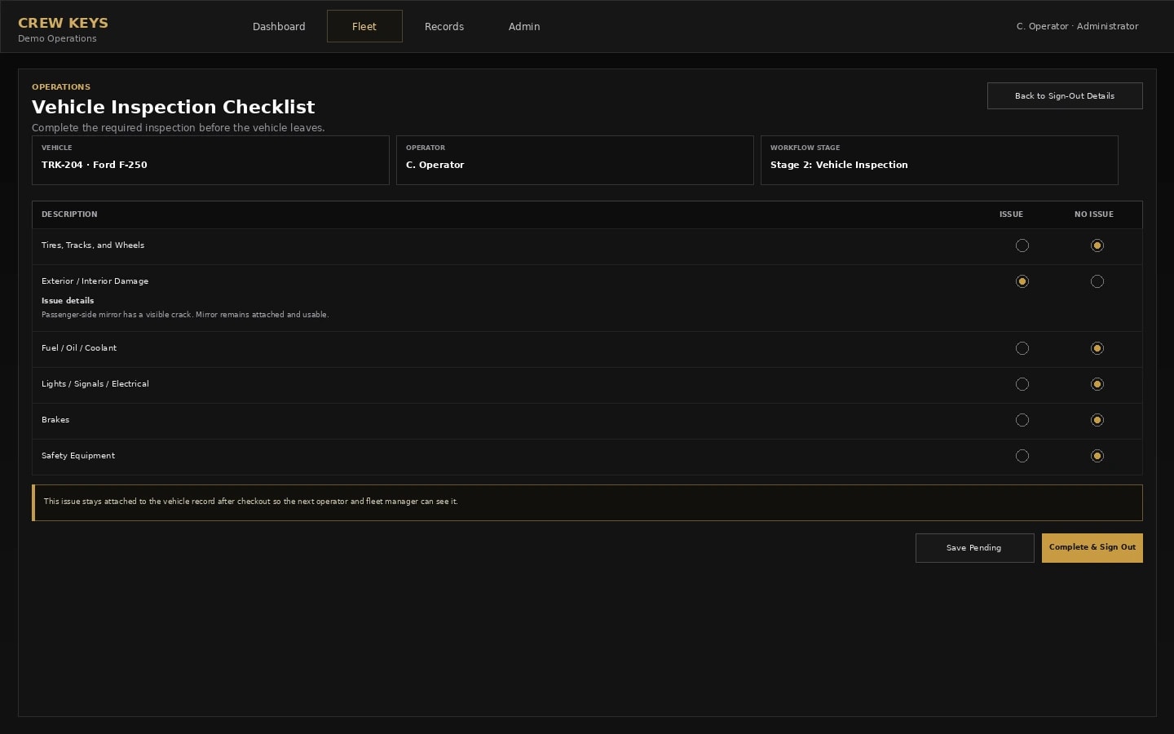The width and height of the screenshot is (1174, 734).
Task: Set Safety Equipment to No Issue
Action: [x=1097, y=456]
